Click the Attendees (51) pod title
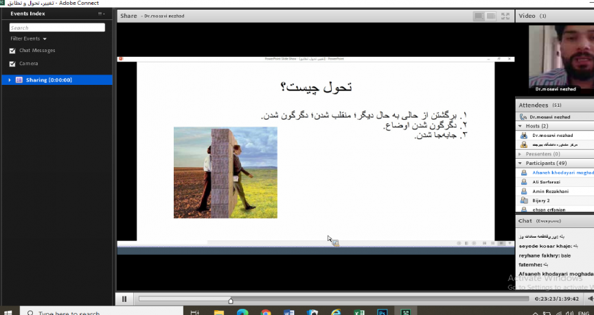Viewport: 594px width, 315px height. click(540, 105)
